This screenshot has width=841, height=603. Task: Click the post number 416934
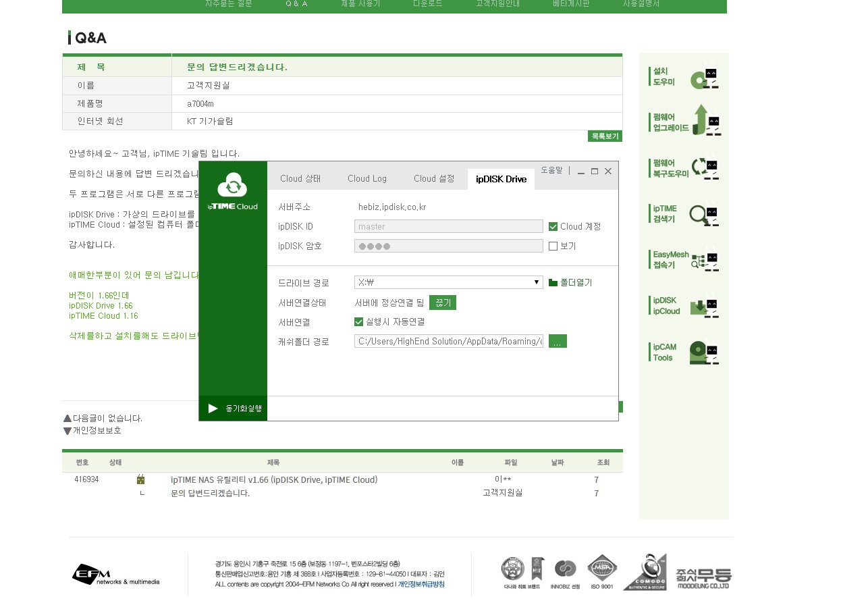pos(86,479)
